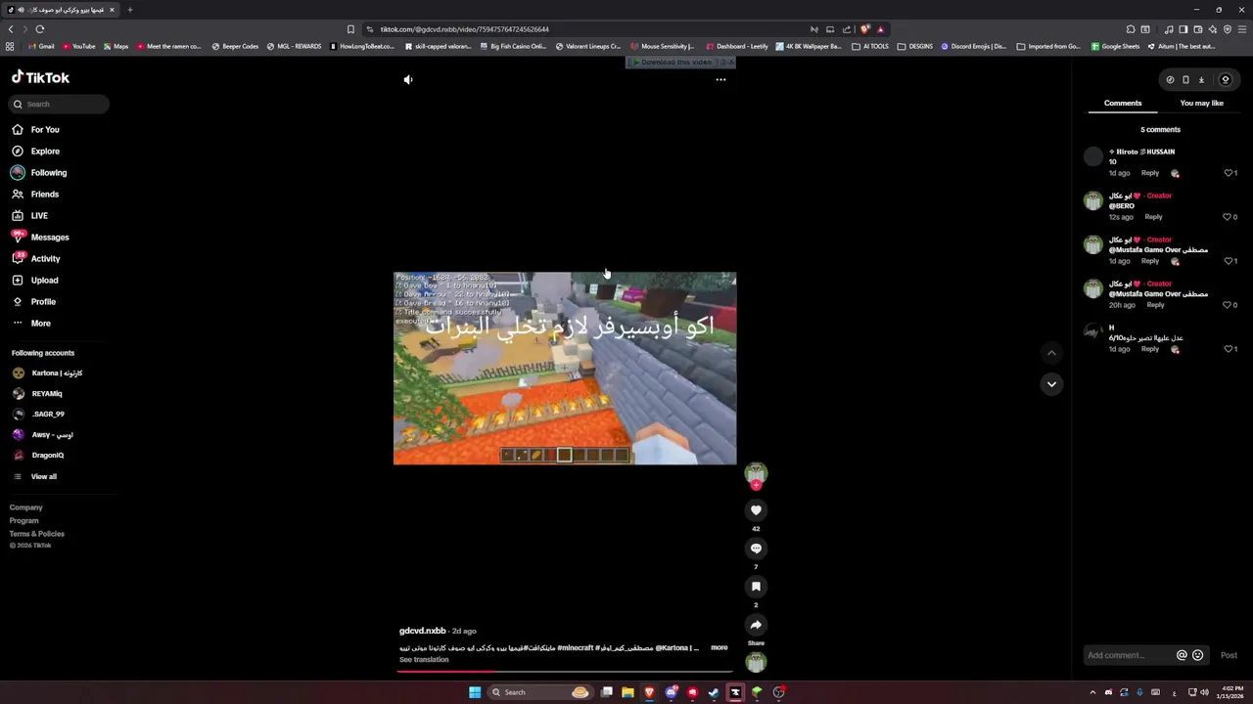Click the sound avatar below Share
This screenshot has height=704, width=1253.
756,662
